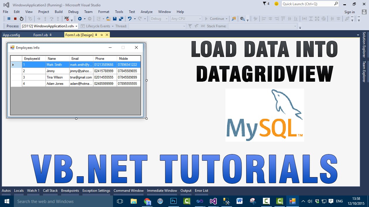Close the Form1.vb [Design] tab
This screenshot has width=369, height=207.
(x=107, y=35)
